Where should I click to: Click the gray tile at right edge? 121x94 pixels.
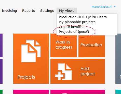118,59
